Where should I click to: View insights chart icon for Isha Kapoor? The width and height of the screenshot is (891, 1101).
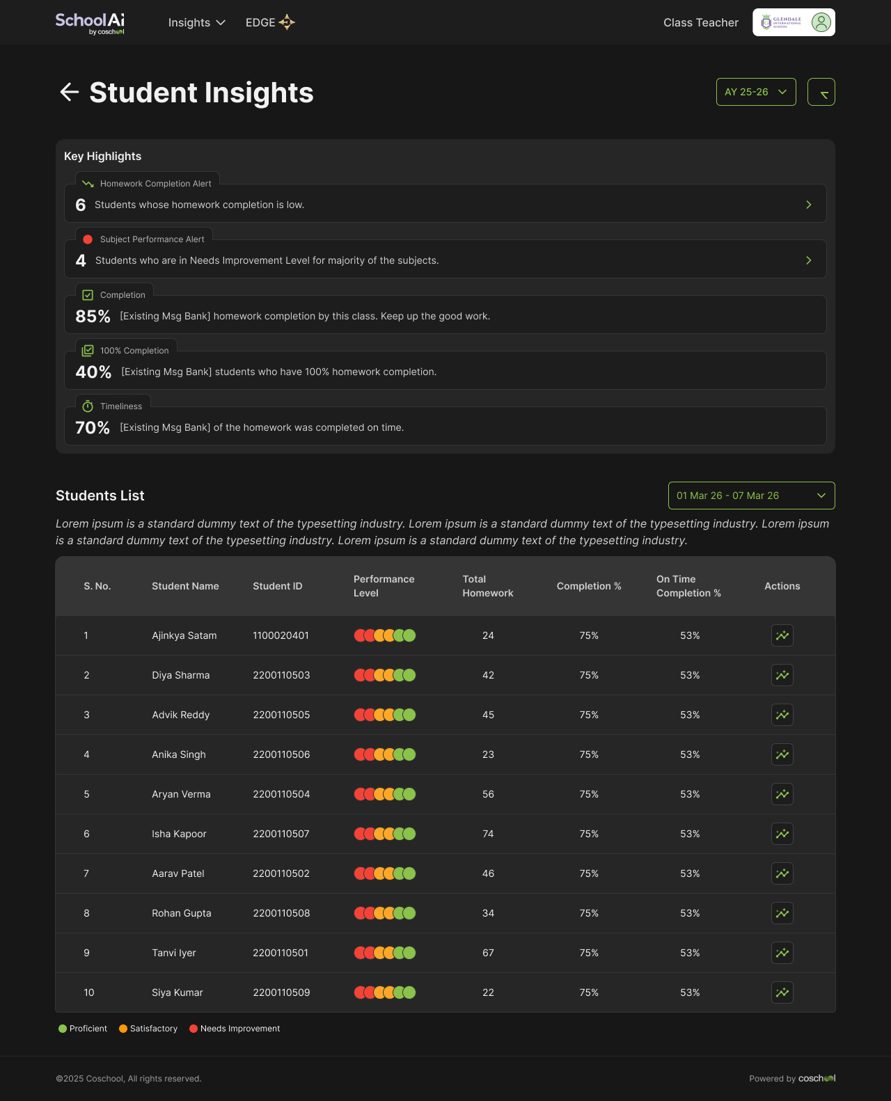(x=782, y=834)
